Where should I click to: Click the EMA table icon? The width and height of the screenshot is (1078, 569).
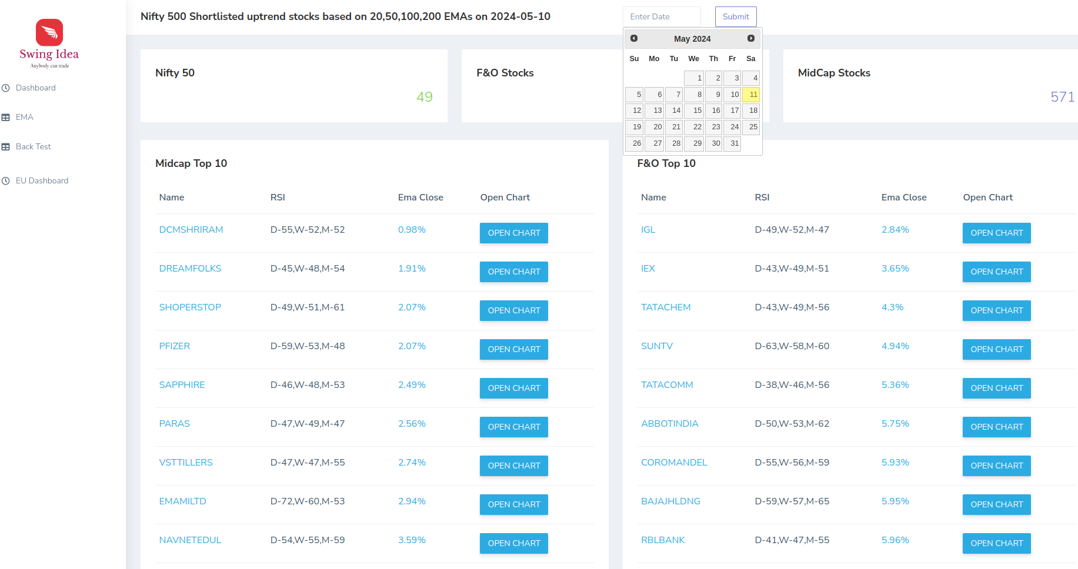click(x=6, y=118)
